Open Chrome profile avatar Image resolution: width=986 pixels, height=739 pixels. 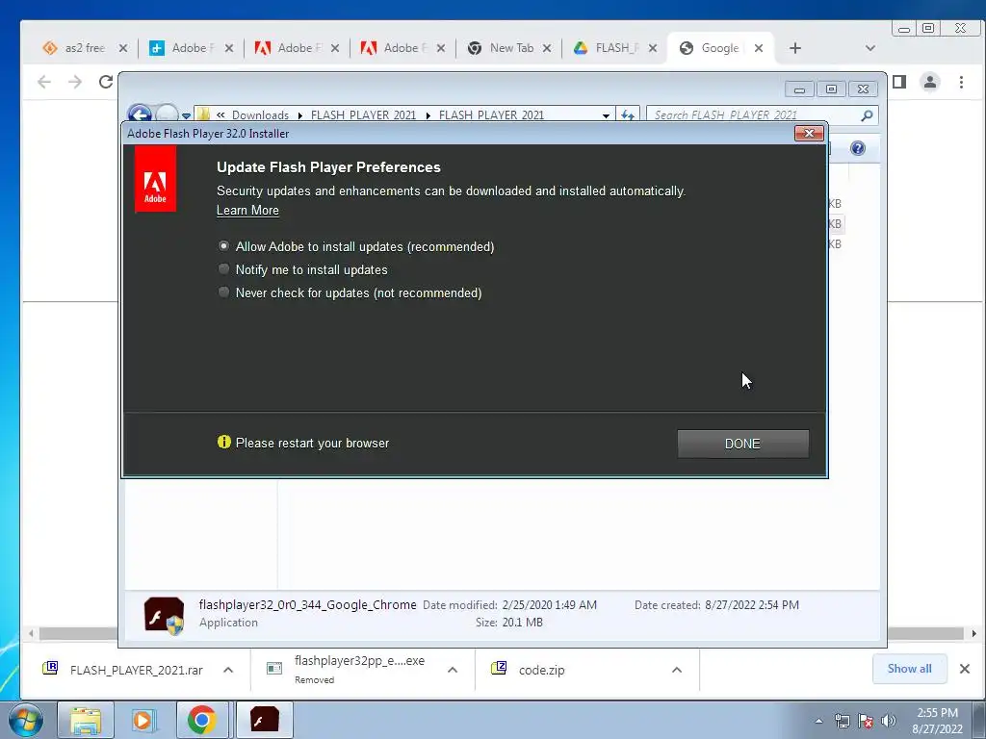point(930,82)
